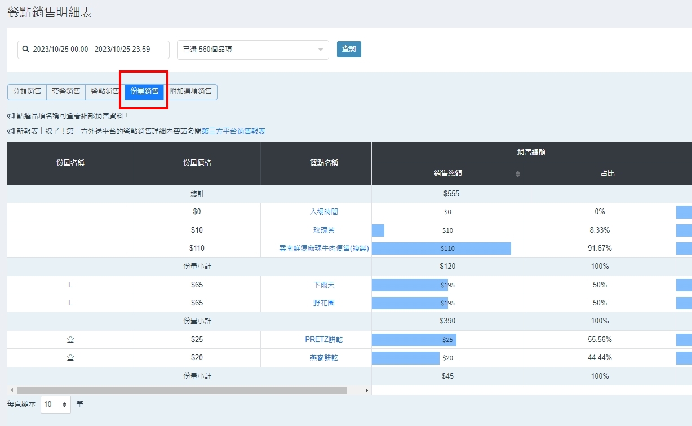Switch to the 套餐銷售 tab
The width and height of the screenshot is (692, 426).
click(x=66, y=91)
